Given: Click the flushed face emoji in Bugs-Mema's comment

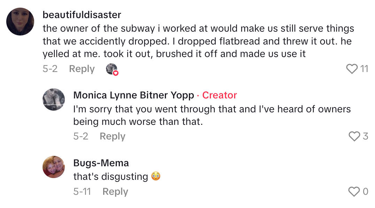Looking at the screenshot, I should (156, 176).
